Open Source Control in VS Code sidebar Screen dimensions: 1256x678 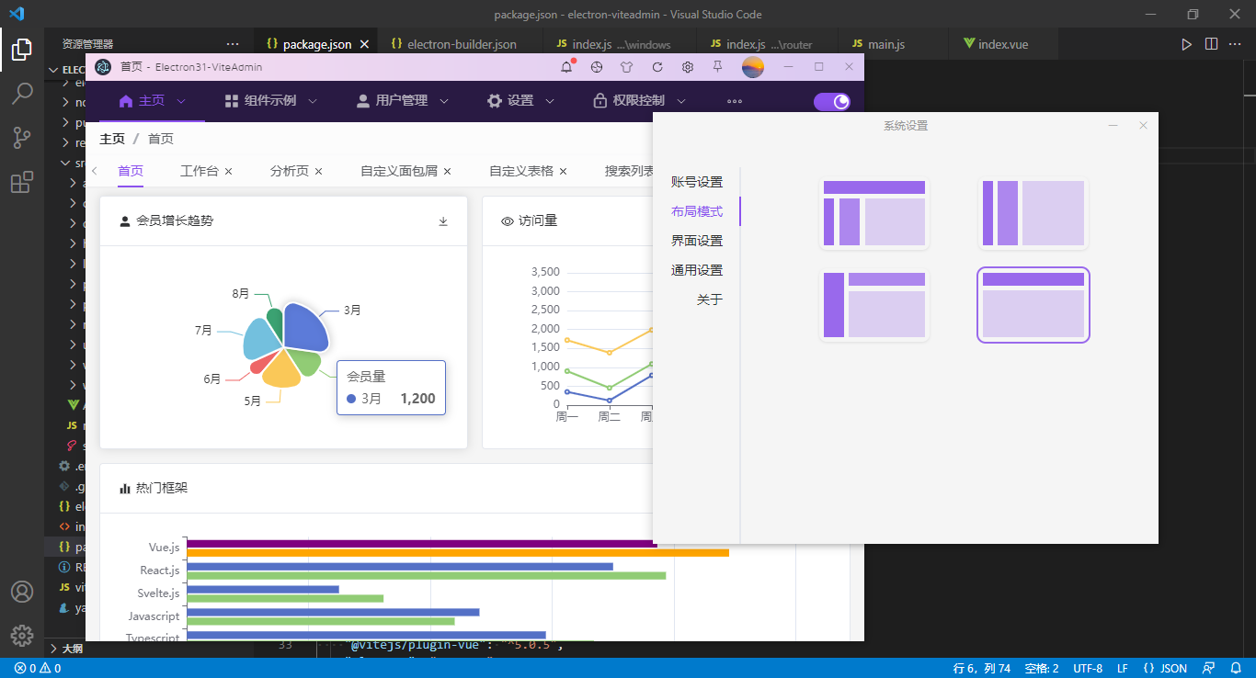coord(22,138)
